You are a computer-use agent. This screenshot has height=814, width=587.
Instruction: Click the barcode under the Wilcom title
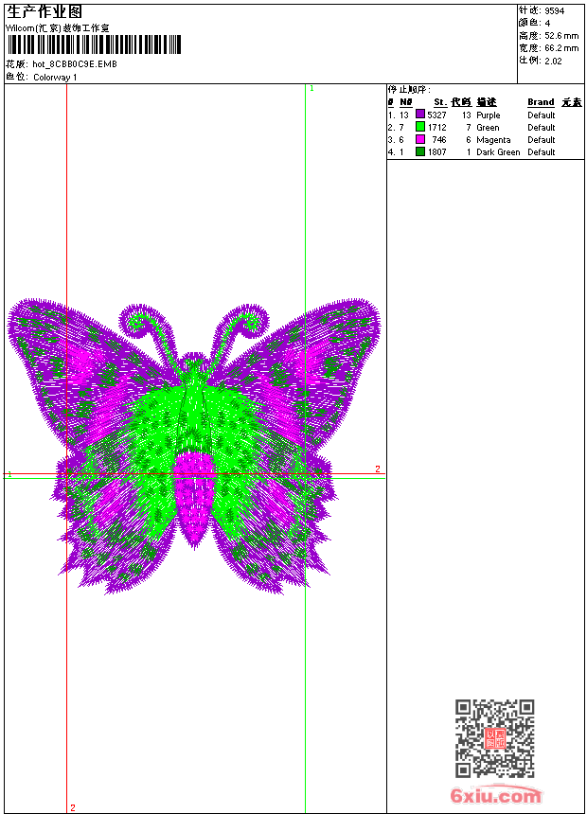coord(94,45)
